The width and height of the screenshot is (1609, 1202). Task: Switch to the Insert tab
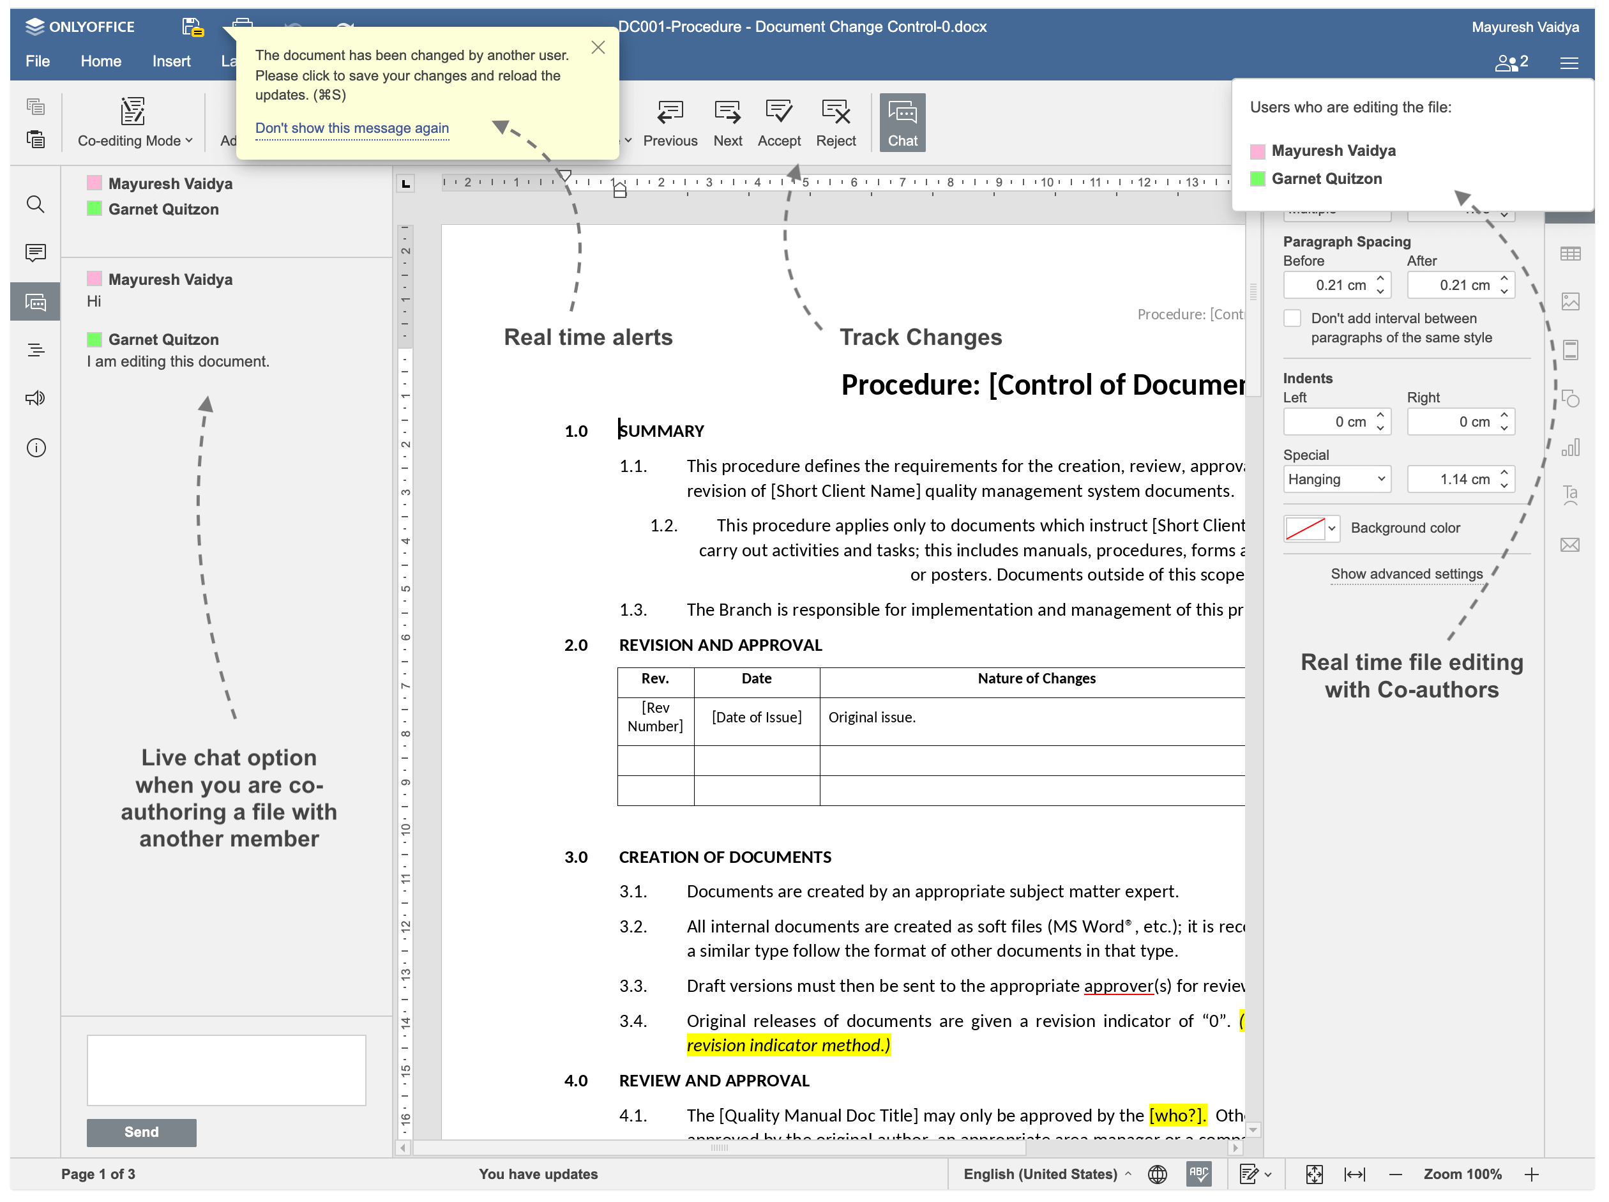(171, 61)
